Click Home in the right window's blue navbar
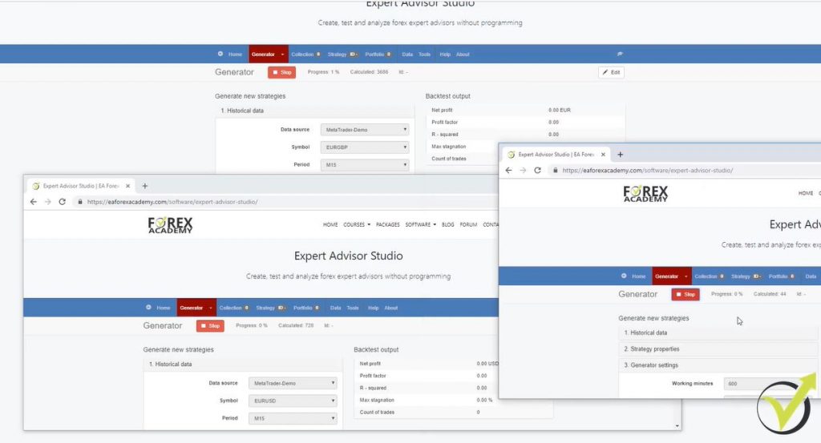The height and width of the screenshot is (443, 821). point(638,276)
